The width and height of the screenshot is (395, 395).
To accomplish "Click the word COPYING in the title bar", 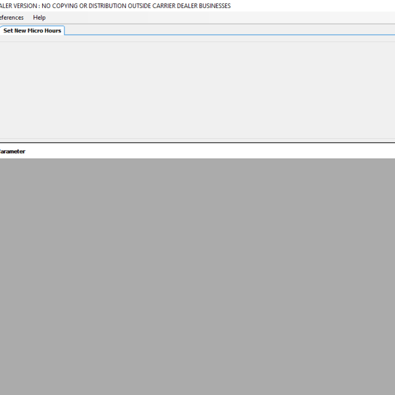I will pyautogui.click(x=69, y=6).
